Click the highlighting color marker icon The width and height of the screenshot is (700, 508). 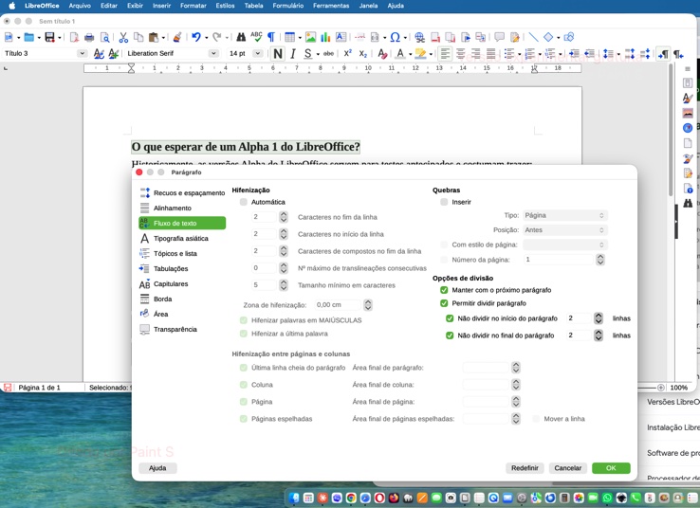[x=420, y=53]
